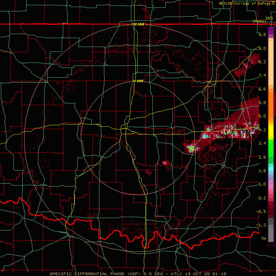The image size is (276, 276).
Task: Click the dark maroon swatch beside -0.5
Action: pos(271,211)
